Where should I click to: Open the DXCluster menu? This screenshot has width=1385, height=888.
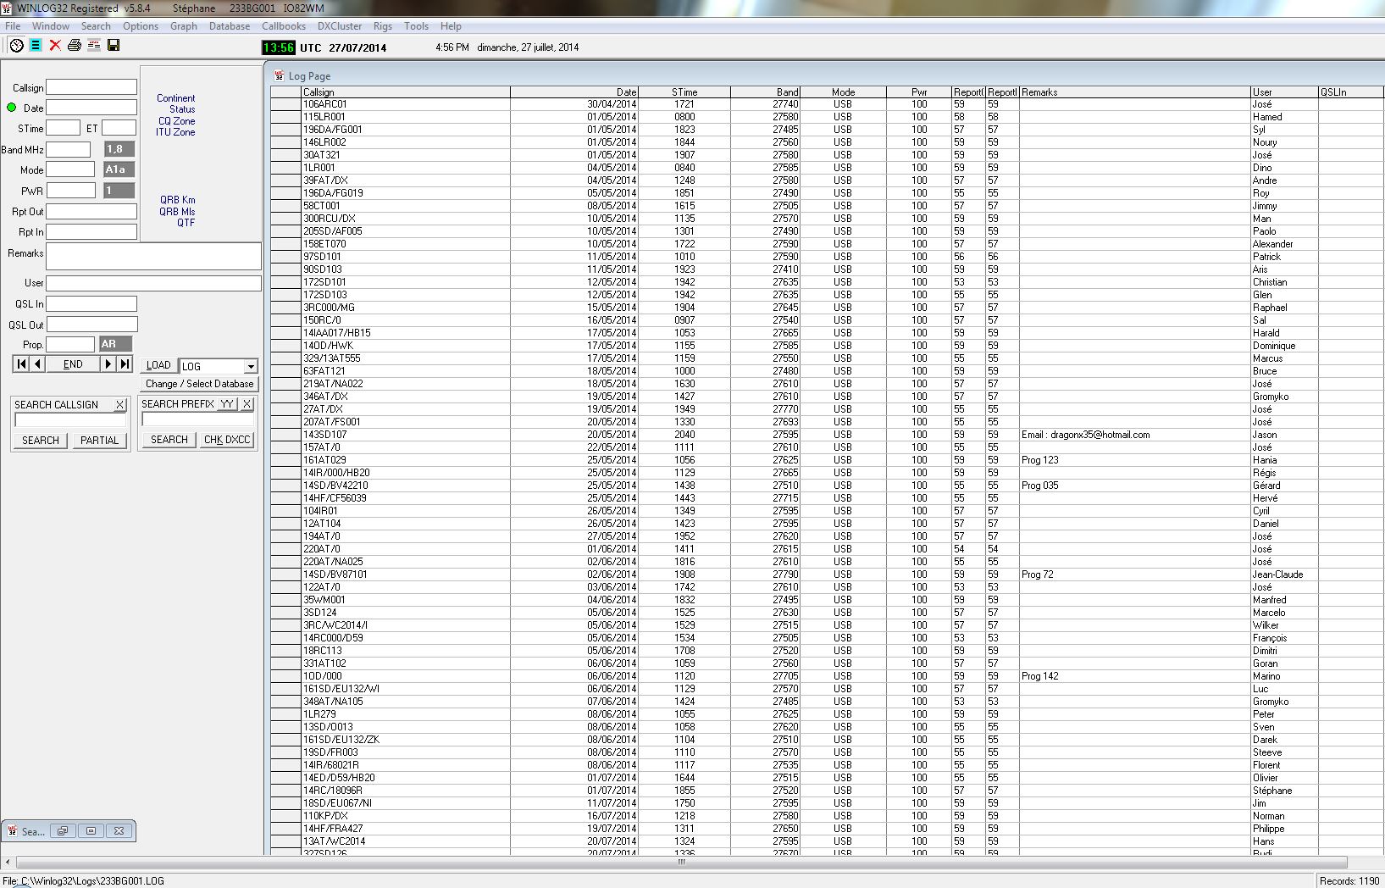pos(340,26)
